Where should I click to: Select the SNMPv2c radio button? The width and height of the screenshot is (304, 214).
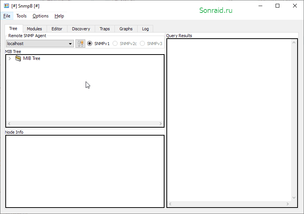(x=115, y=44)
